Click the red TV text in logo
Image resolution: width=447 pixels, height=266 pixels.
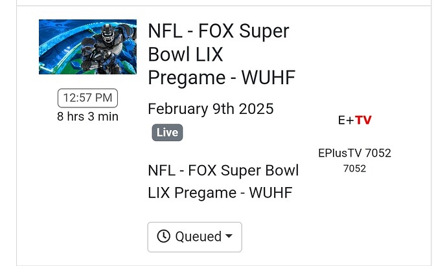pos(363,120)
